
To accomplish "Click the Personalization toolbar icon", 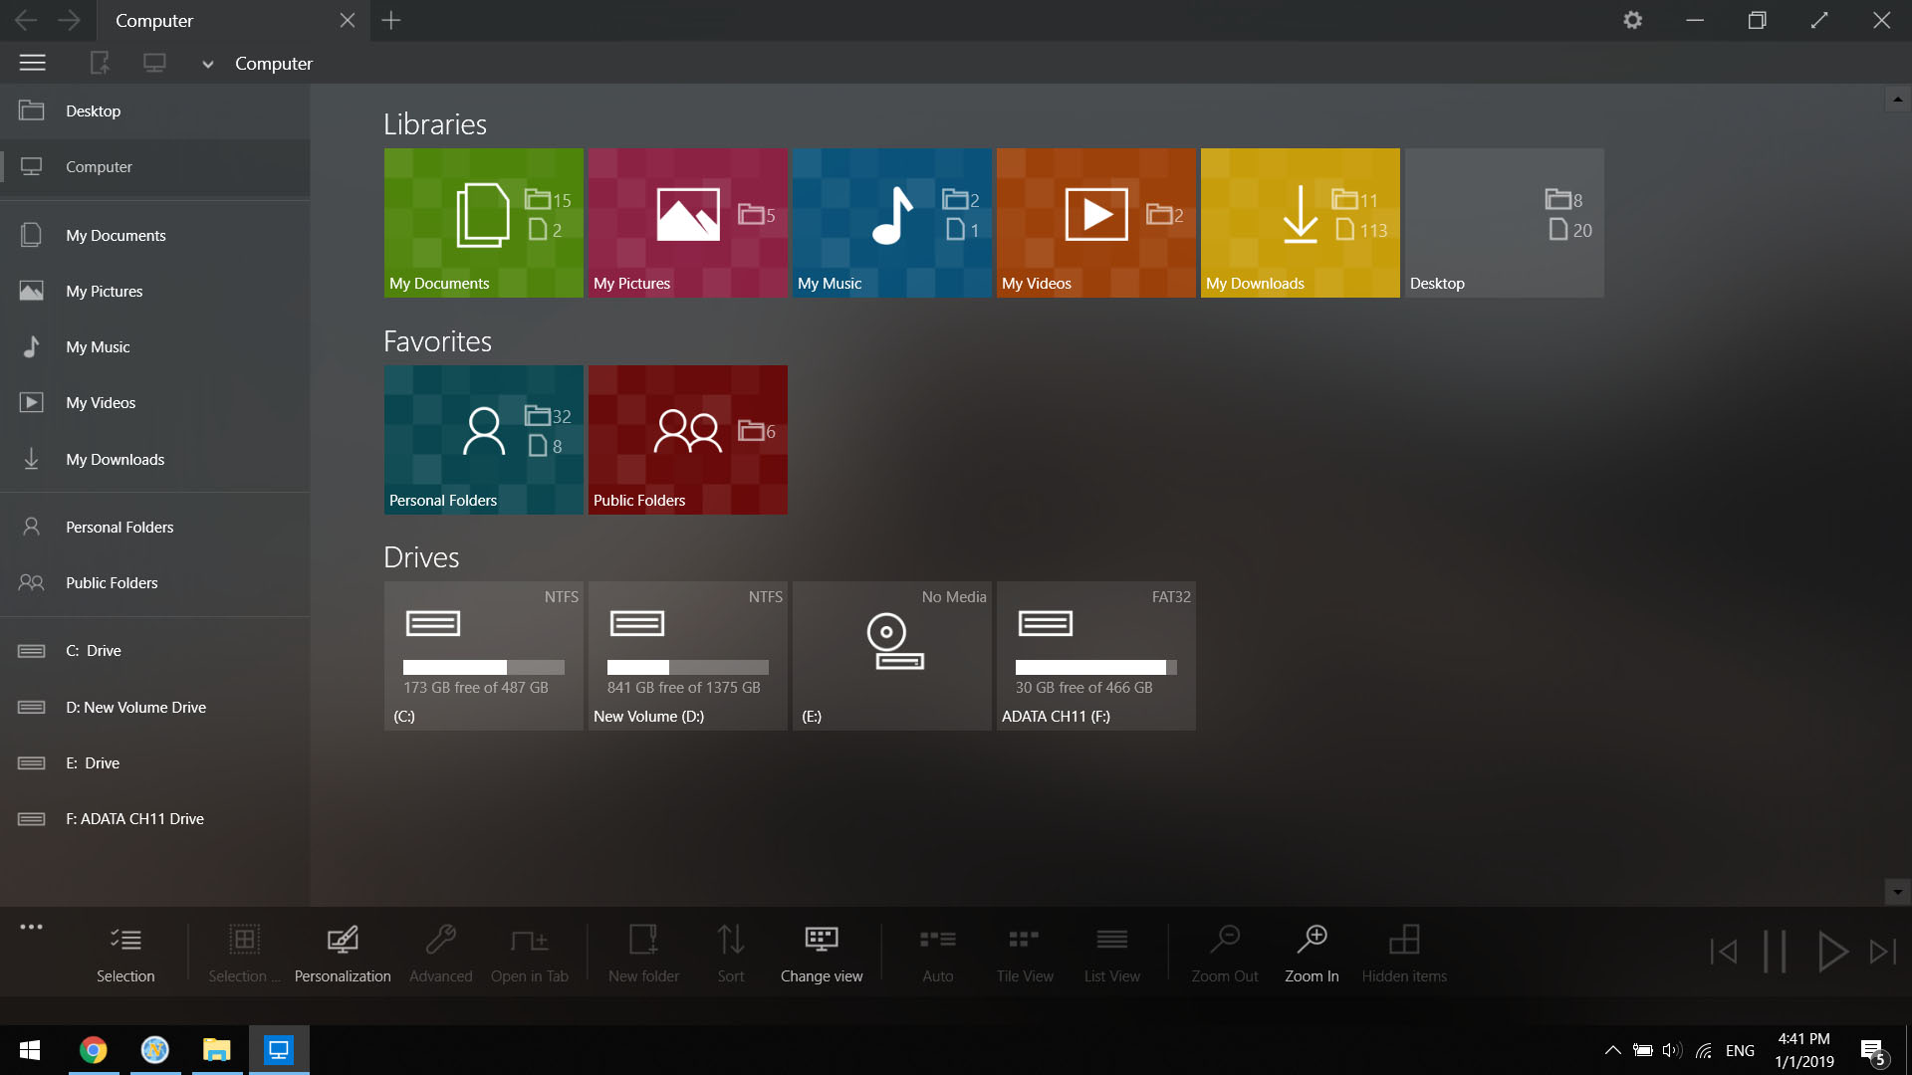I will tap(342, 953).
